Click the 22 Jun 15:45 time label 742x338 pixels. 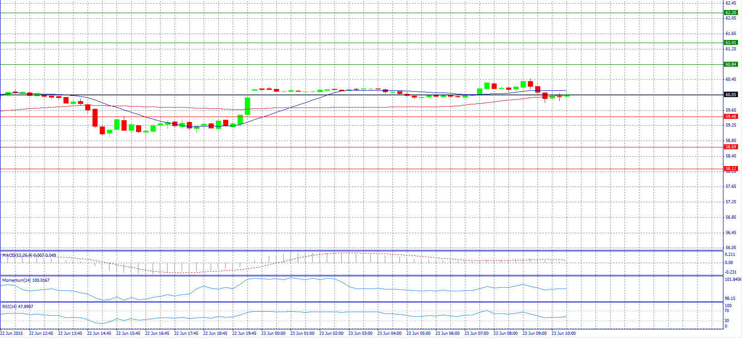pyautogui.click(x=128, y=333)
